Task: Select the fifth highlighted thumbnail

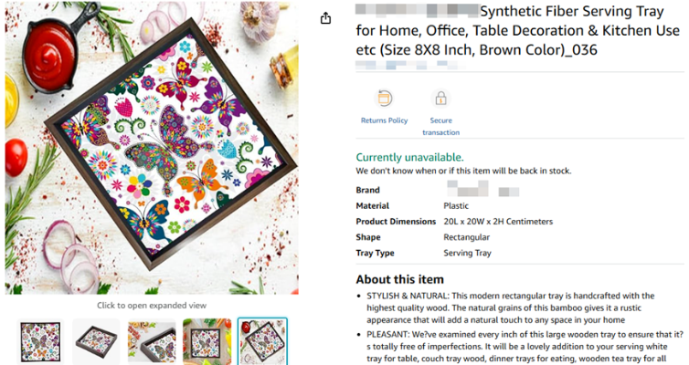Action: tap(262, 341)
